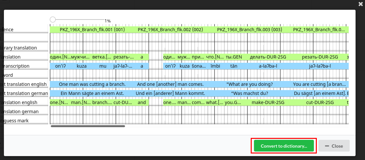Select the 'cut-DUR-2SG' English gloss
This screenshot has width=365, height=160.
tap(320, 102)
